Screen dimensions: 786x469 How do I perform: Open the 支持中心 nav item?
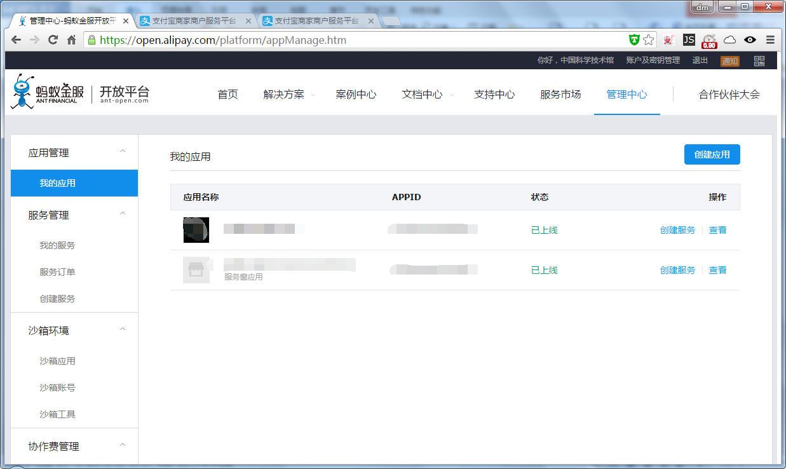[x=494, y=95]
